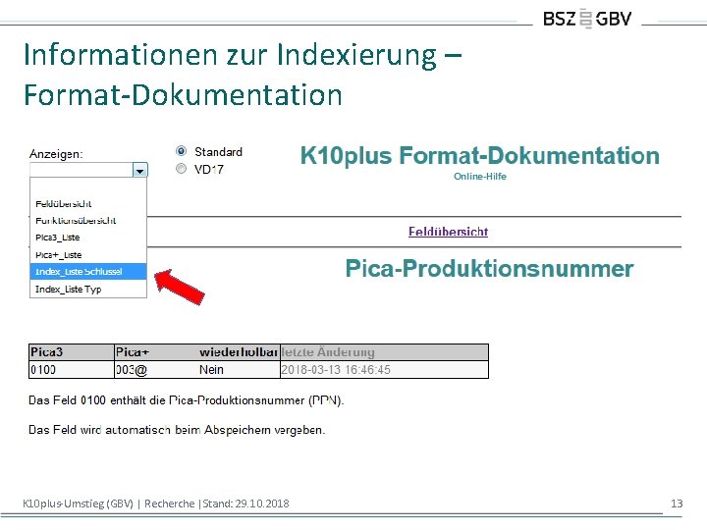Click the sentence about Feld 0100 PPN
The width and height of the screenshot is (707, 530).
(187, 400)
